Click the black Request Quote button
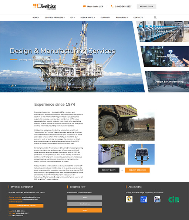The image size is (189, 220). coord(109,170)
